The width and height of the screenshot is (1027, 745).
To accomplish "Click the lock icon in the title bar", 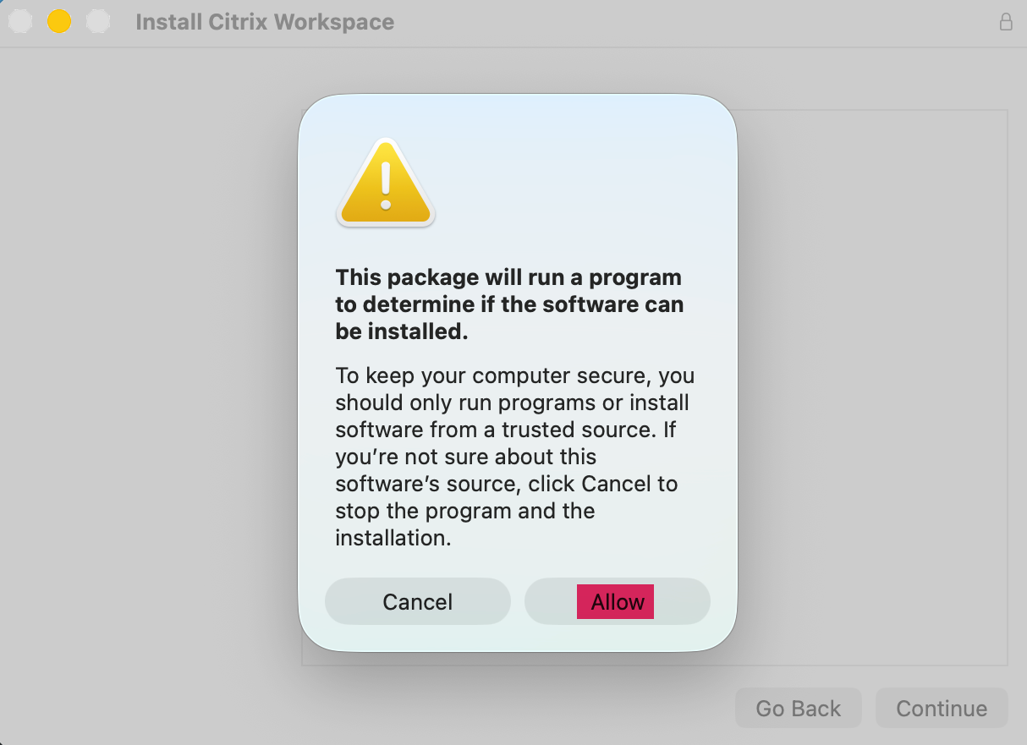I will [1006, 22].
